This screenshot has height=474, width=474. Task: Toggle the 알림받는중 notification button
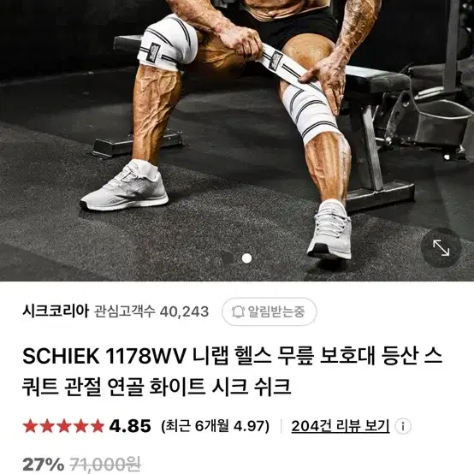269,311
